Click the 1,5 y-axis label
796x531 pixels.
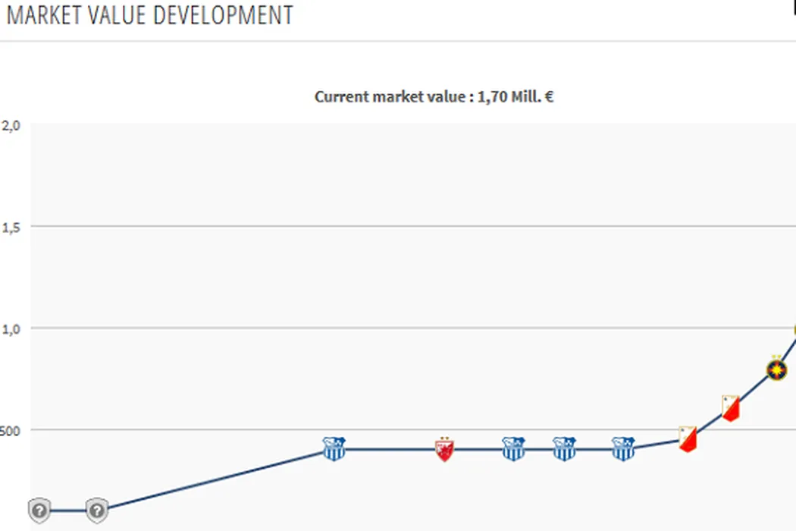[x=11, y=227]
